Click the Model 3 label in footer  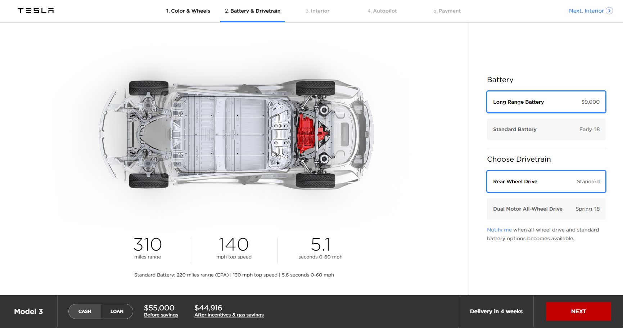(28, 311)
